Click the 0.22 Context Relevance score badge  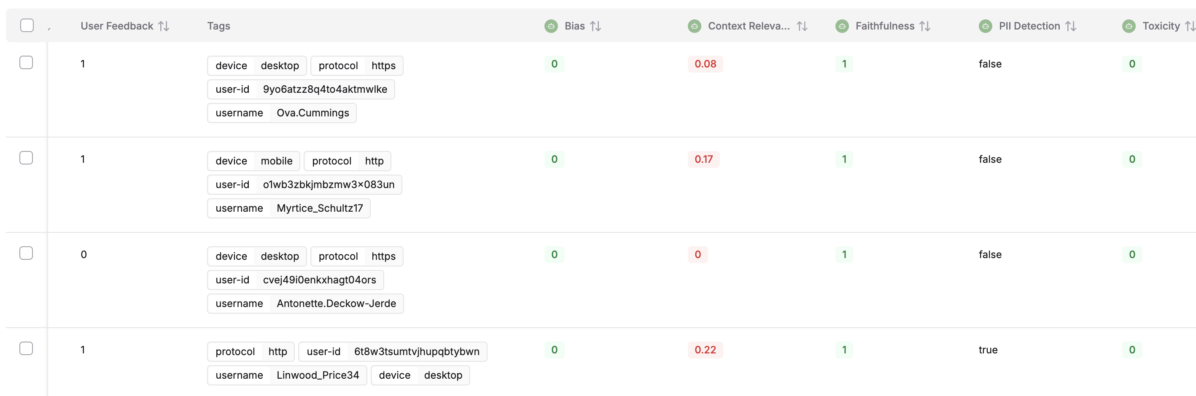click(x=705, y=350)
